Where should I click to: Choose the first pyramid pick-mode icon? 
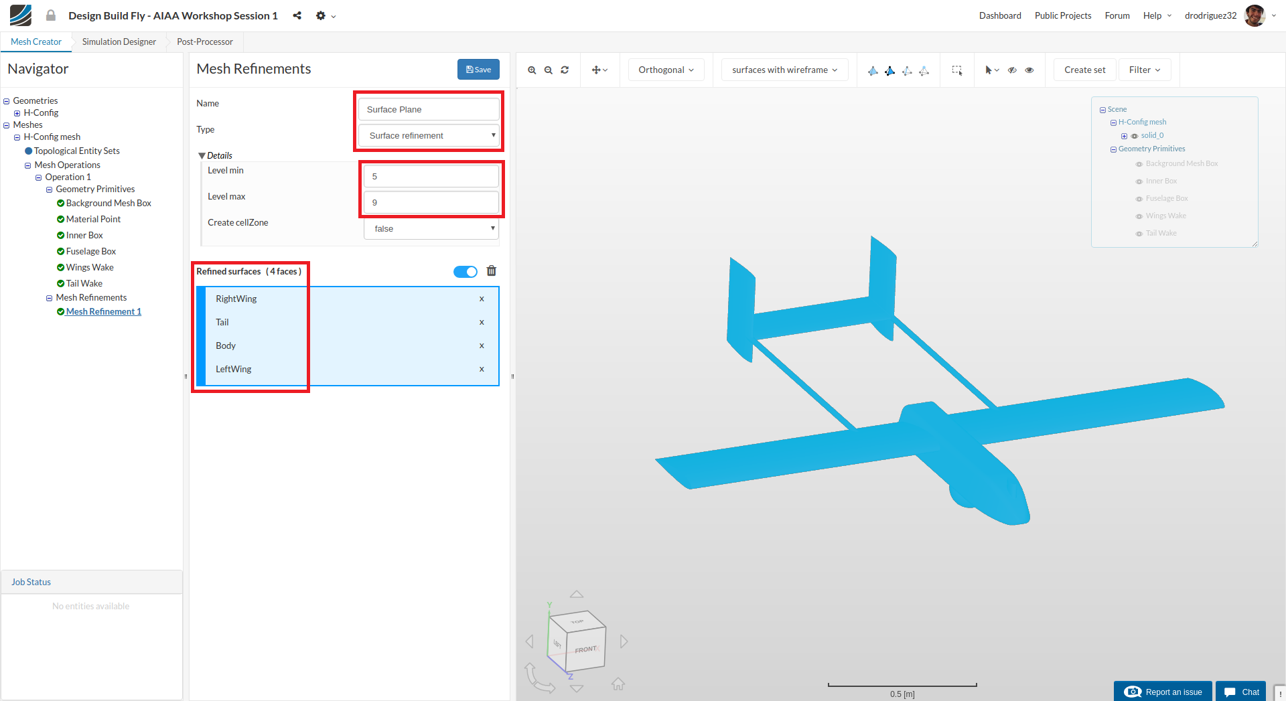pyautogui.click(x=873, y=70)
